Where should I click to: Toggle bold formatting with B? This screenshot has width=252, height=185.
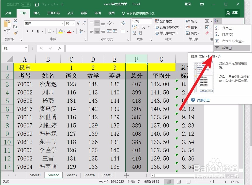(27, 31)
